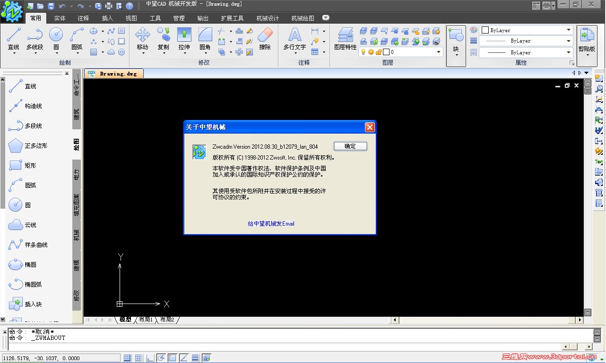
Task: Select the 圆弧 arc tool in the ribbon
Action: click(77, 39)
